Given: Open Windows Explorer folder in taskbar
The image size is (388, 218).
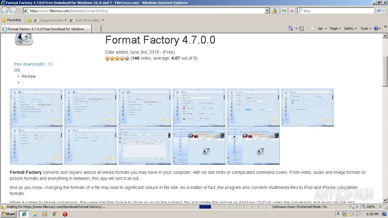Looking at the screenshot, I should [34, 214].
